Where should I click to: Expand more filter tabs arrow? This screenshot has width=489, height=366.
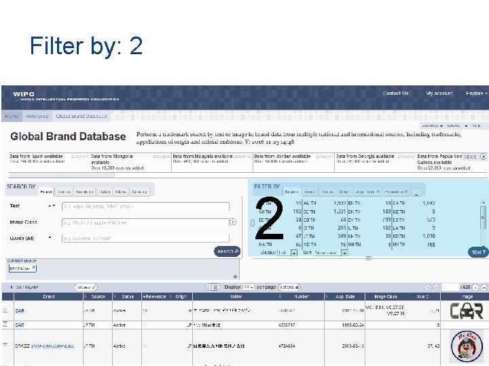pos(416,193)
